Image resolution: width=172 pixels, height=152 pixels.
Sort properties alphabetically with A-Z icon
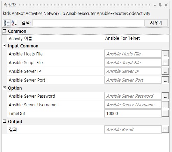[x=14, y=23]
